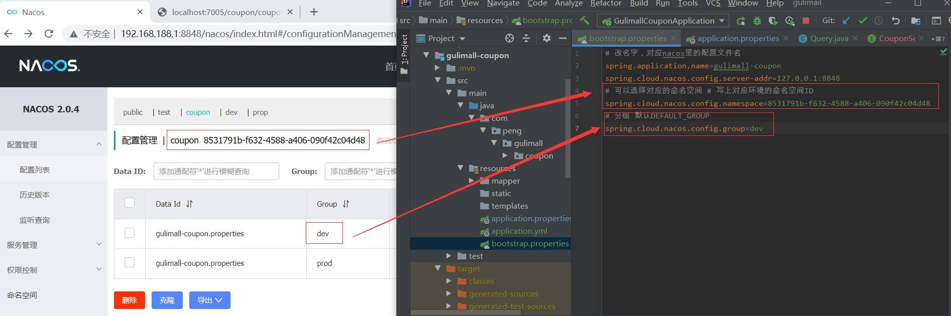Open the Navigate menu

coord(503,4)
